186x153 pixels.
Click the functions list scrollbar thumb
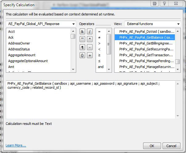click(178, 62)
